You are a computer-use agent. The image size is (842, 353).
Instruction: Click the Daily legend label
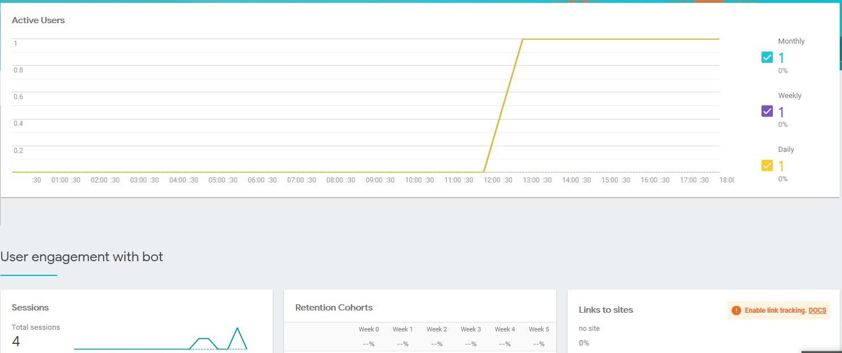[786, 150]
